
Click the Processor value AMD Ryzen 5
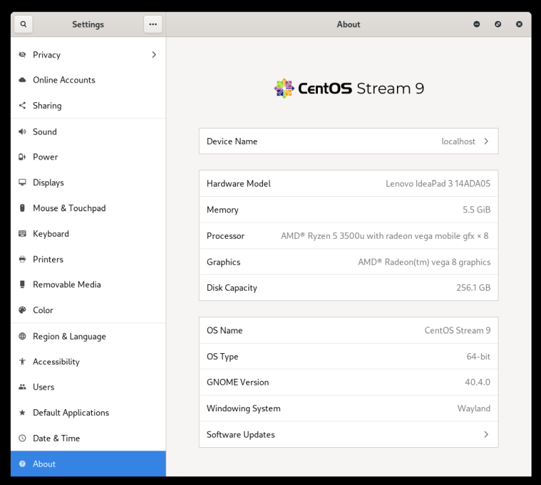(x=384, y=236)
